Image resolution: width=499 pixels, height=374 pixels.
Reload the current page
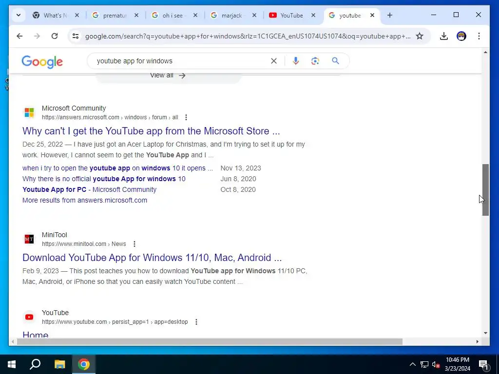[x=55, y=36]
